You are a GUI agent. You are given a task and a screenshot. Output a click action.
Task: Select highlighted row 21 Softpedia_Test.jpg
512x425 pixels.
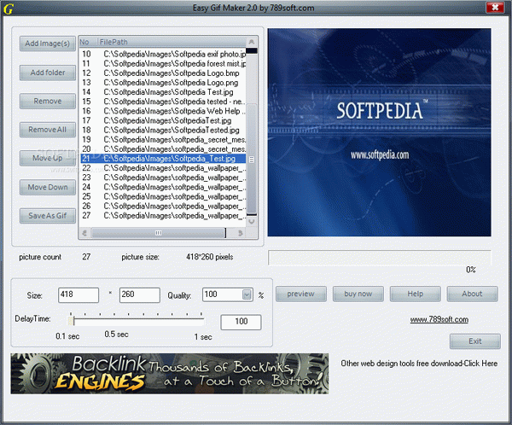click(x=163, y=159)
